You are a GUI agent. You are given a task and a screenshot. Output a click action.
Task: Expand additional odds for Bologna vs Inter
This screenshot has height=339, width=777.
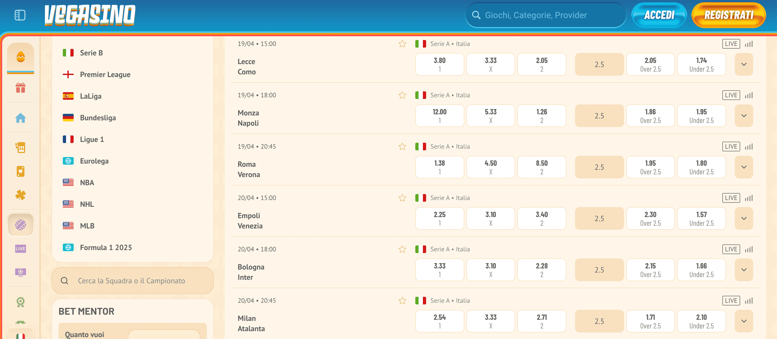(744, 270)
